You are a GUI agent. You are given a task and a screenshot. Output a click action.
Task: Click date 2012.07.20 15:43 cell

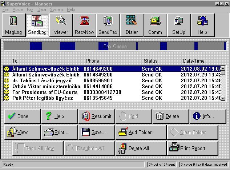click(201, 92)
